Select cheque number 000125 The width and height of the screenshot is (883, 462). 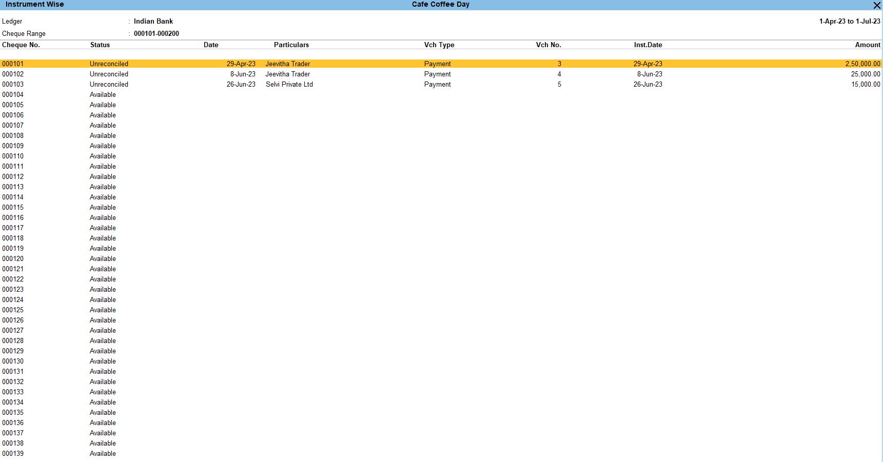coord(13,310)
